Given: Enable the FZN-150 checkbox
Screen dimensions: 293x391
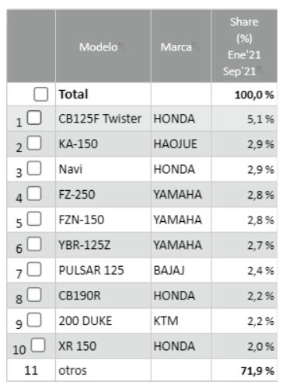Looking at the screenshot, I should point(34,219).
